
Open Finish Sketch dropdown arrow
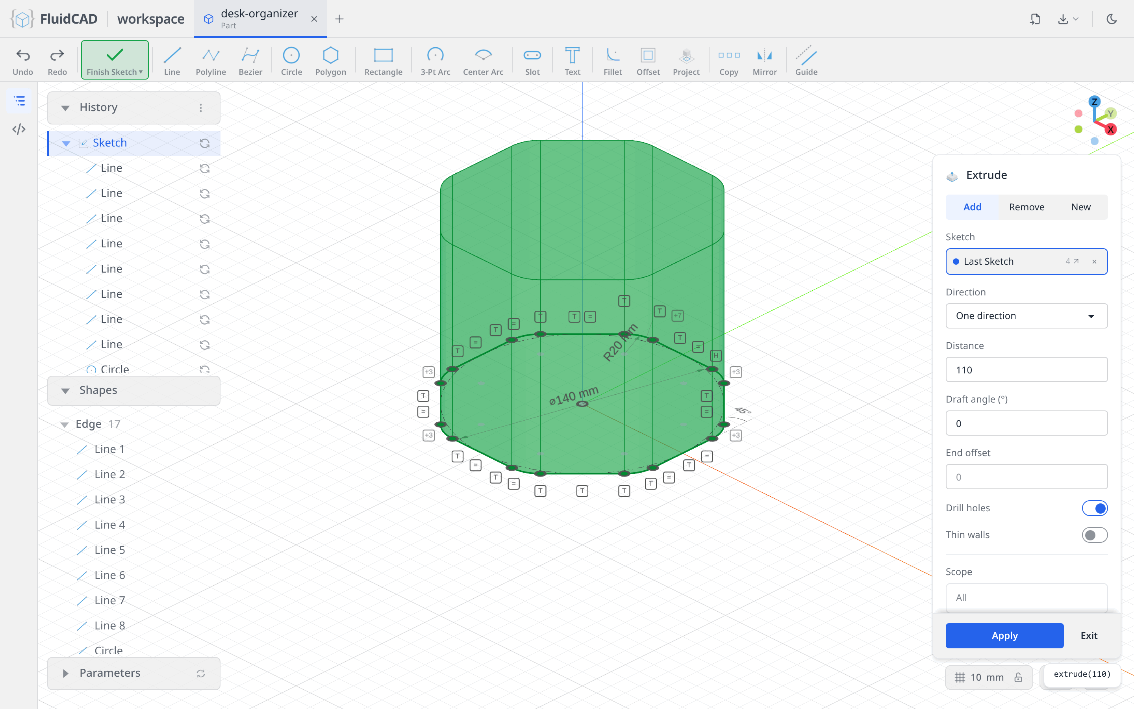click(141, 72)
